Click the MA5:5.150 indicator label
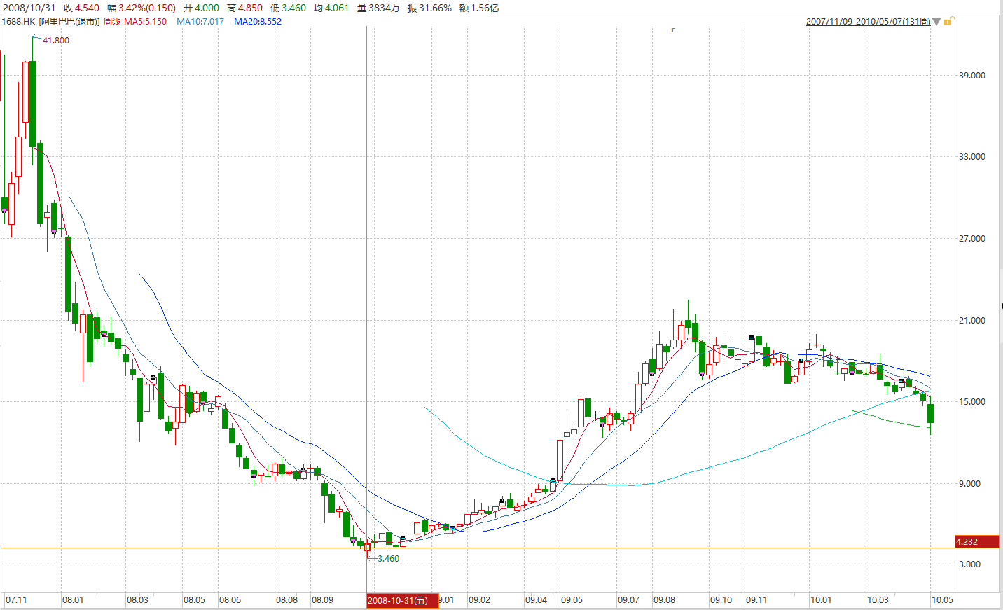Screen dimensions: 1003x610 pyautogui.click(x=146, y=22)
